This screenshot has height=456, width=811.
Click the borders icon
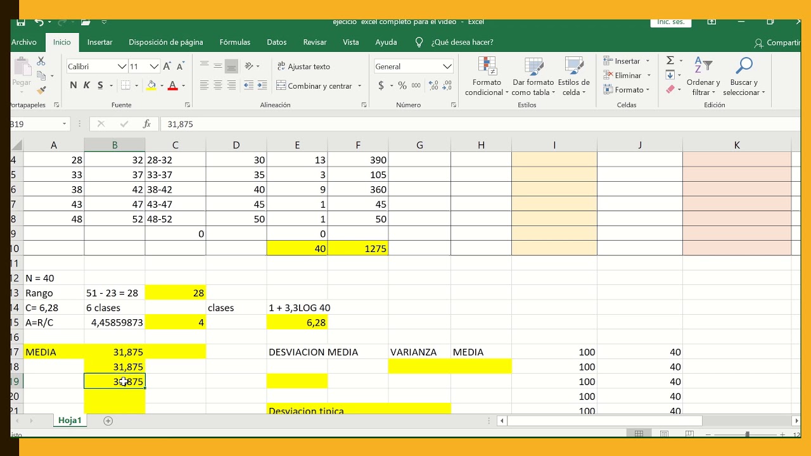(x=125, y=85)
